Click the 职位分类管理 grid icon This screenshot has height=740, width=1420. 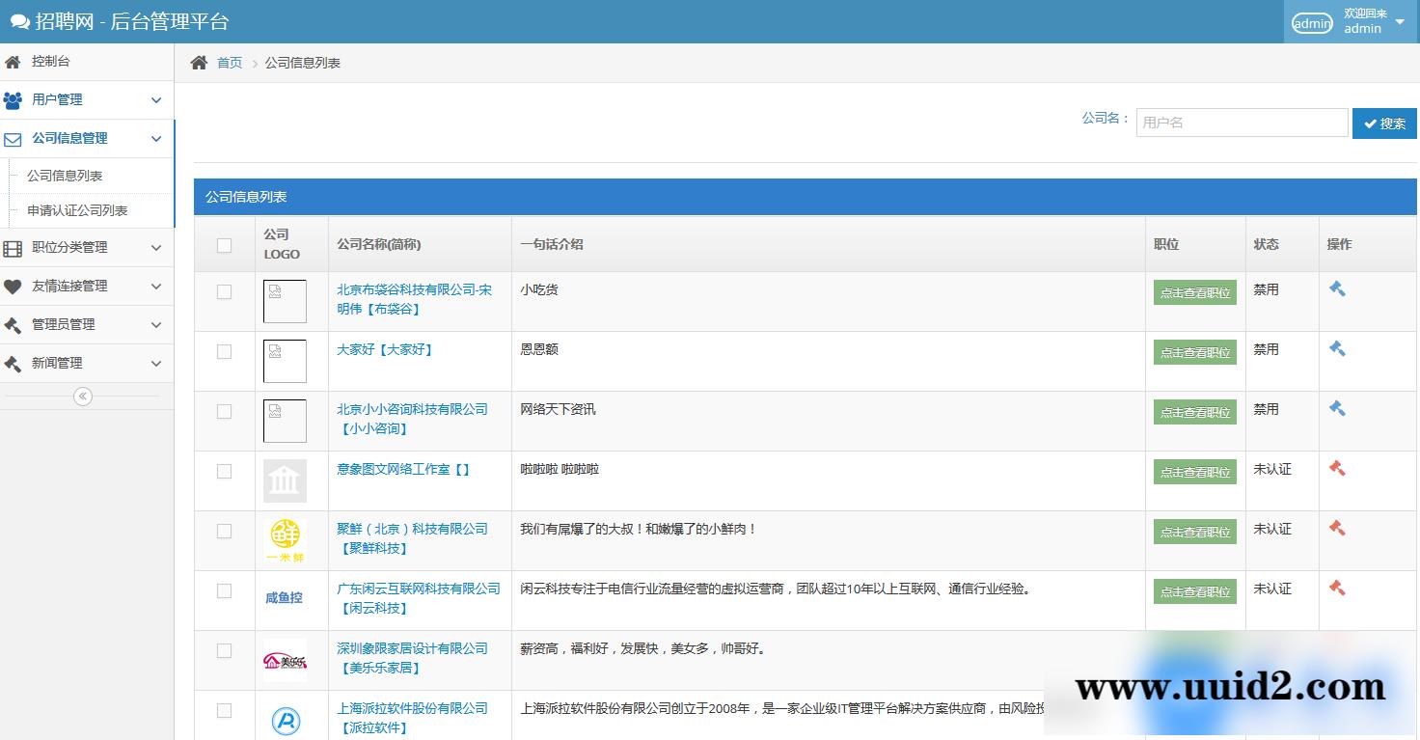[x=14, y=248]
